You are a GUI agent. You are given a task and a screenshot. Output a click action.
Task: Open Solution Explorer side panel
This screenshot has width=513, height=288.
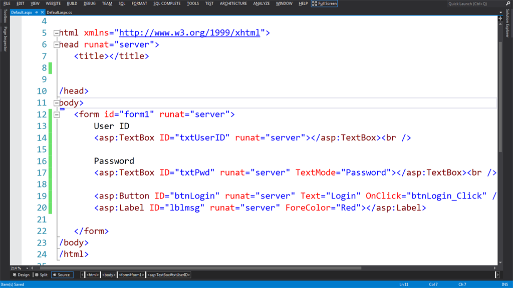507,23
